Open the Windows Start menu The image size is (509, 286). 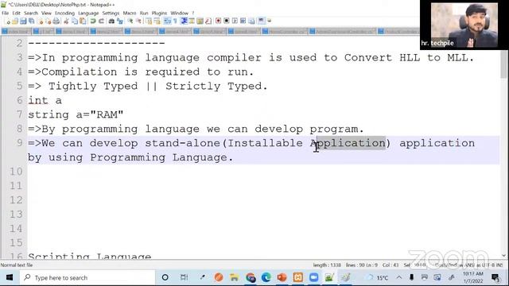[x=10, y=277]
